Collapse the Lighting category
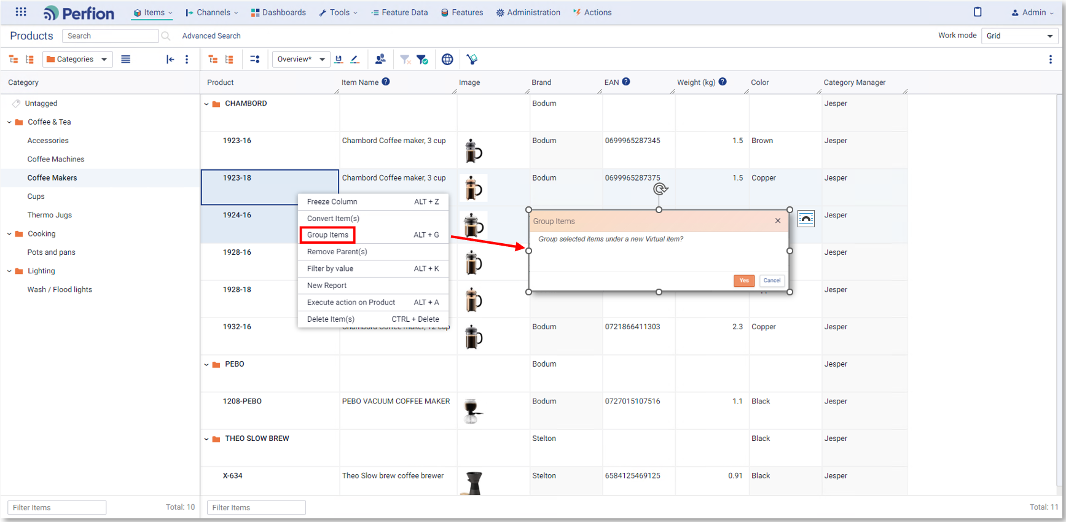 pyautogui.click(x=9, y=271)
